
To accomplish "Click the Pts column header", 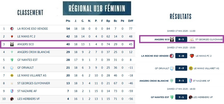I will coord(68,21).
